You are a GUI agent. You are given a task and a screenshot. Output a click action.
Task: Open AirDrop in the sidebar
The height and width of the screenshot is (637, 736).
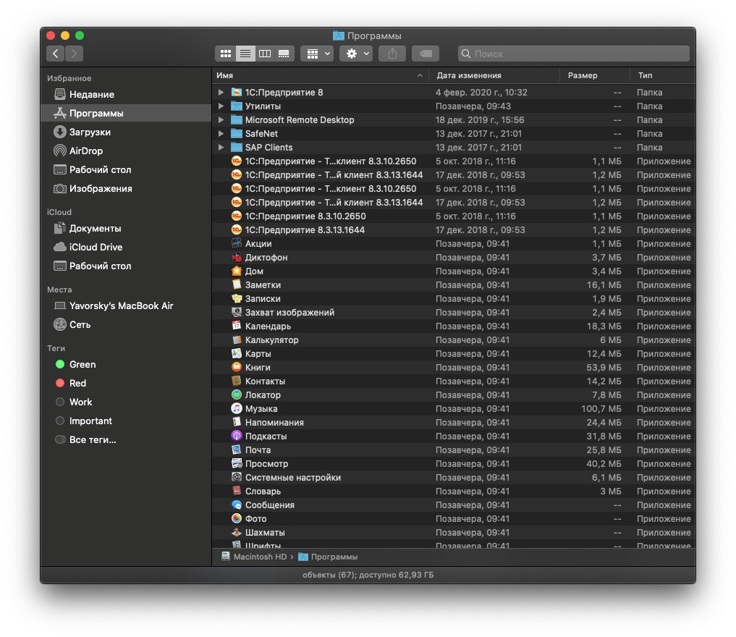(125, 151)
